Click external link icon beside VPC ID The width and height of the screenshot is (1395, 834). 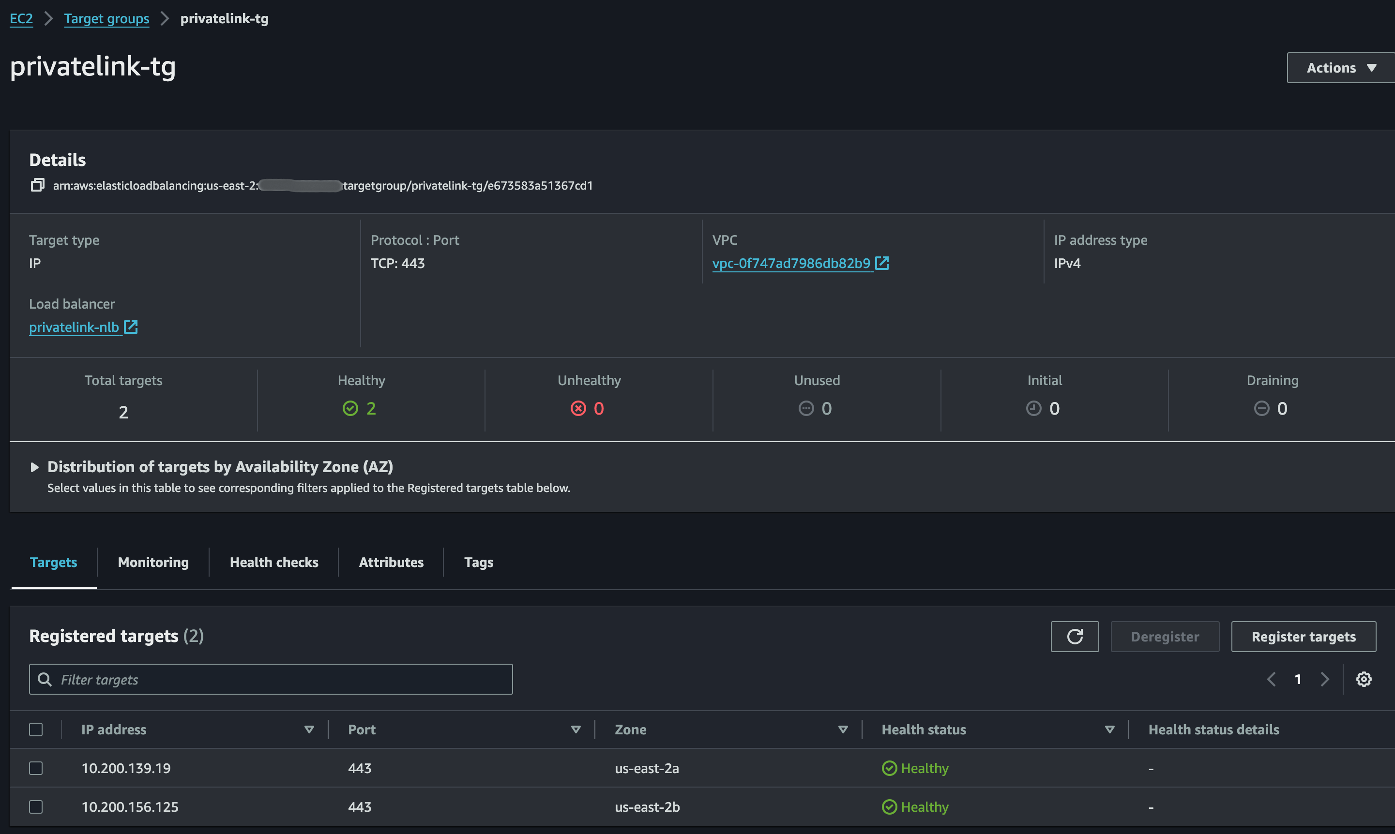[x=881, y=263]
